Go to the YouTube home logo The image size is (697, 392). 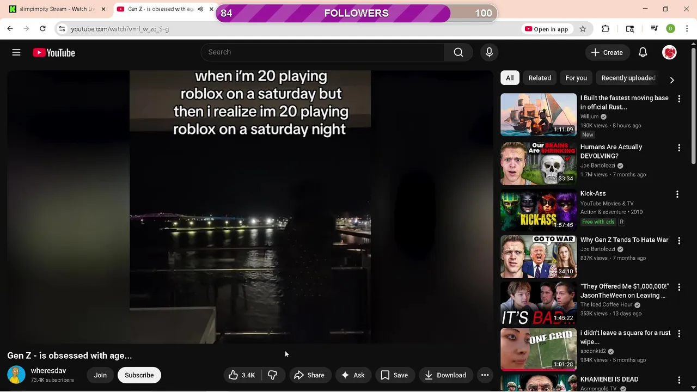click(53, 52)
